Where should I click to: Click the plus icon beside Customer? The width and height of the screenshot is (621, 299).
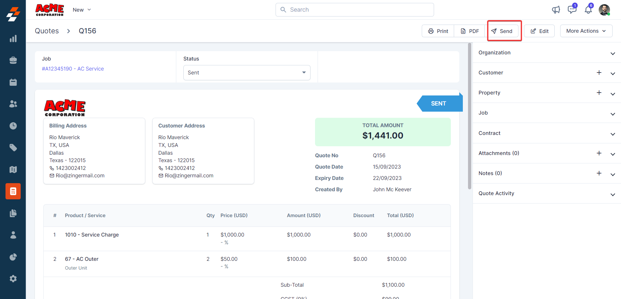point(599,73)
